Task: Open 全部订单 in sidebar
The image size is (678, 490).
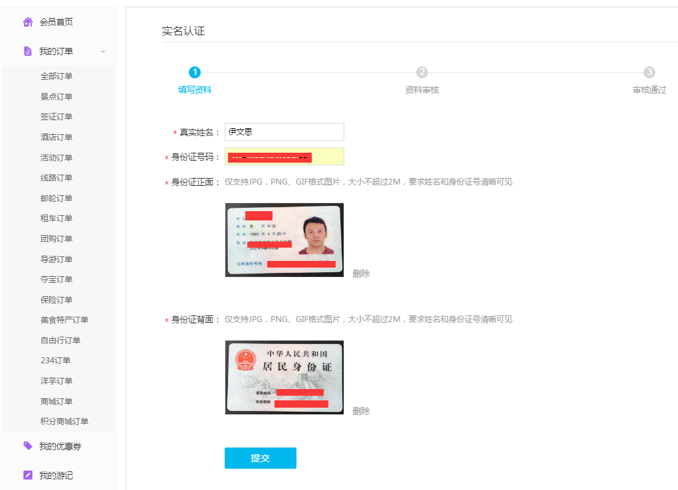Action: tap(56, 76)
